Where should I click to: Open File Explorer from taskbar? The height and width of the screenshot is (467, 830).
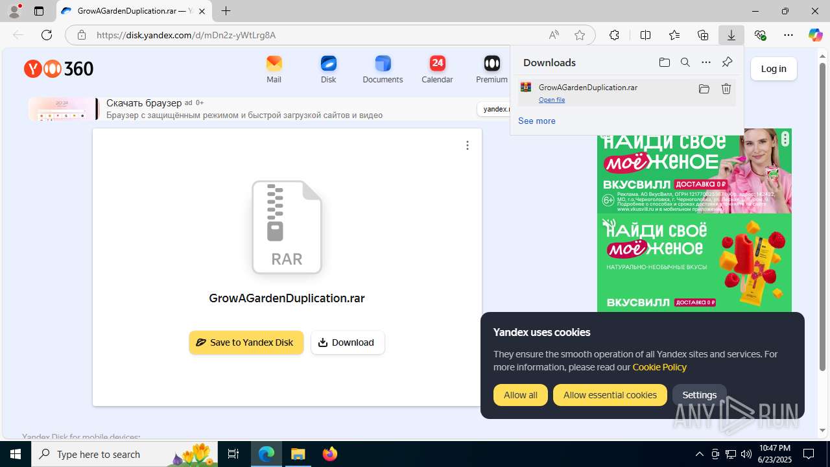click(298, 454)
